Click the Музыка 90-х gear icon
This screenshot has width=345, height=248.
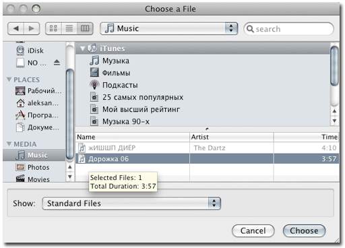point(94,121)
